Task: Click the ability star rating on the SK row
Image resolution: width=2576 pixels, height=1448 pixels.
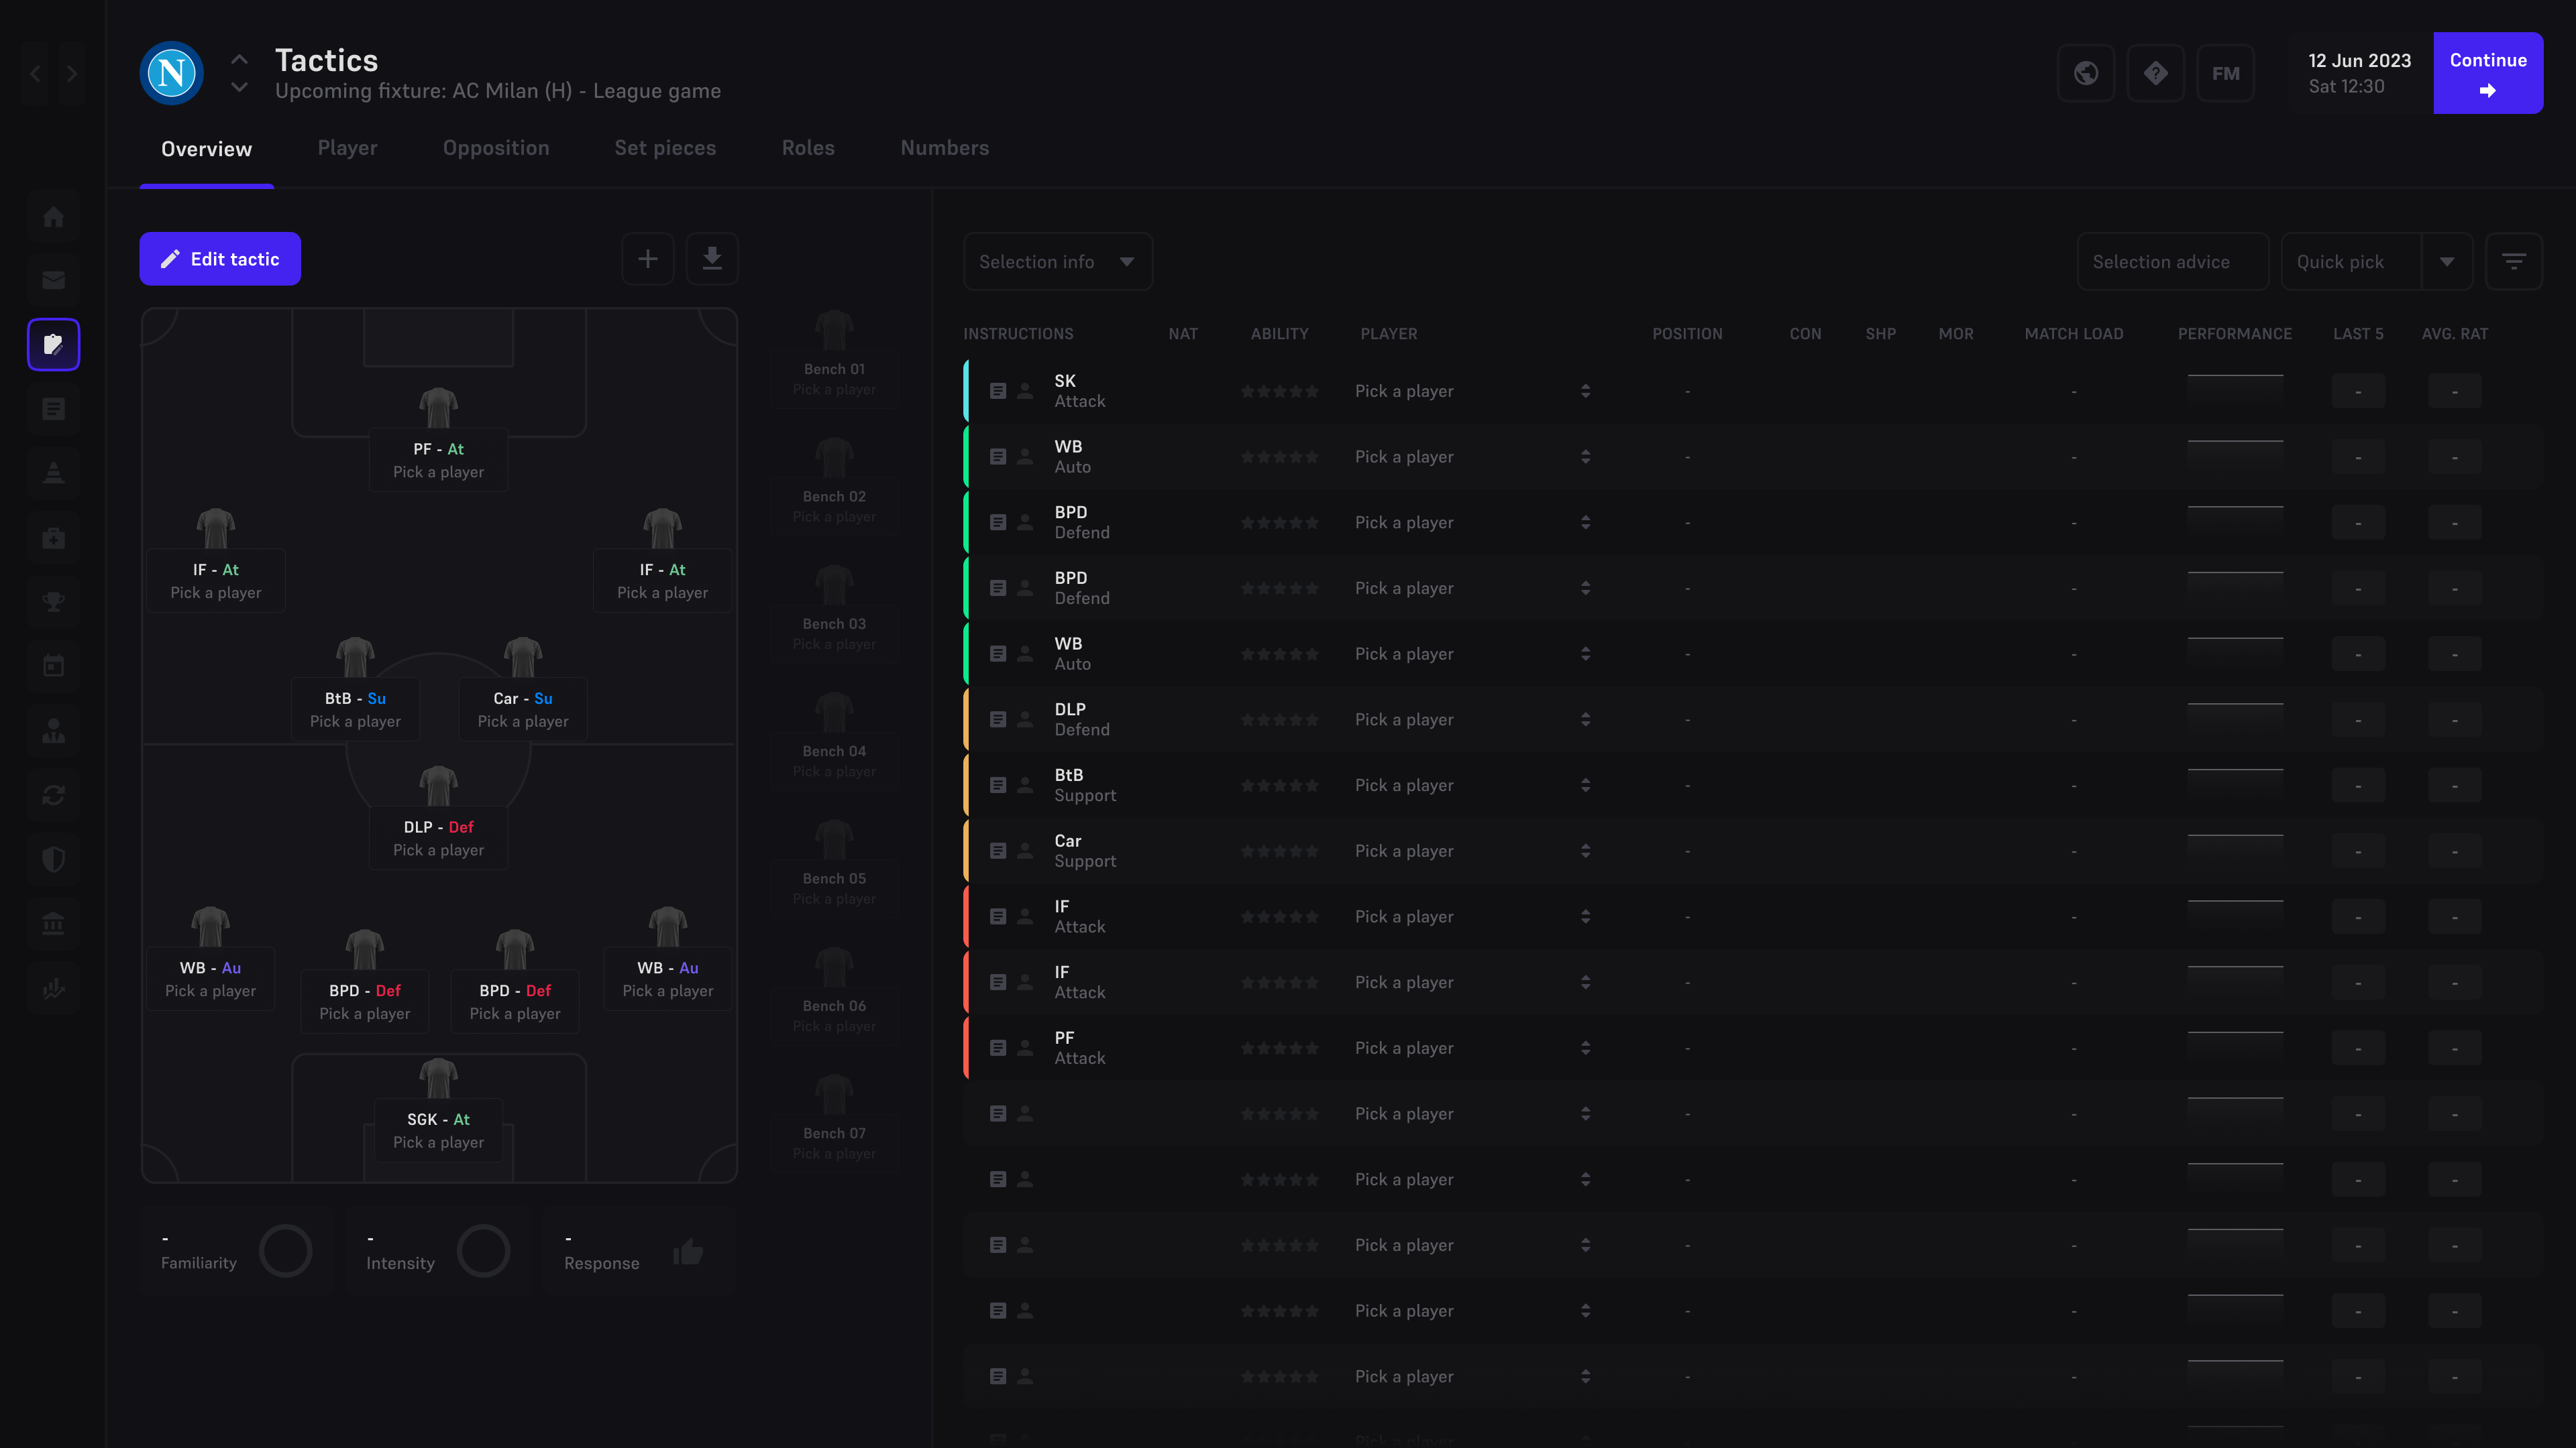Action: pyautogui.click(x=1280, y=391)
